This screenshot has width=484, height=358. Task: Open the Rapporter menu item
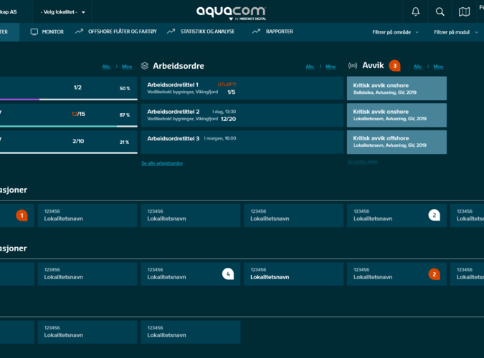[x=272, y=32]
